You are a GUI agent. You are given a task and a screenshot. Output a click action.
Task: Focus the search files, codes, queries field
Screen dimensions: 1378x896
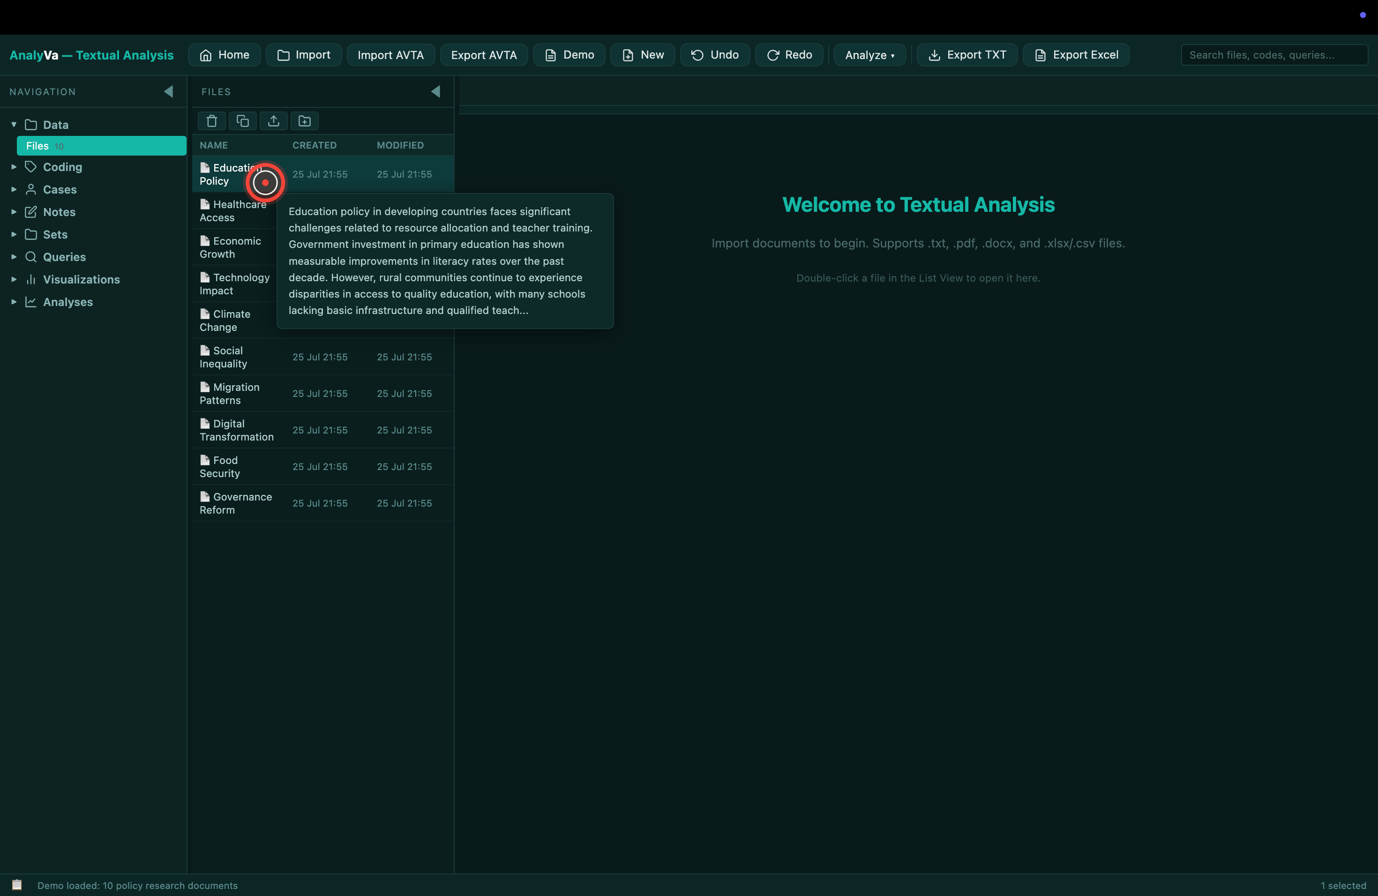(1274, 55)
